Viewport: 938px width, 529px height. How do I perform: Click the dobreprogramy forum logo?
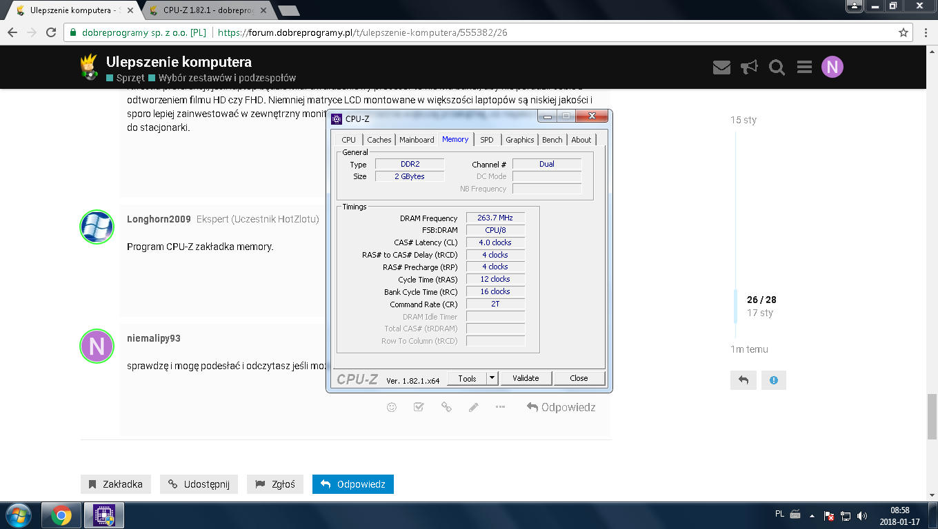click(x=88, y=67)
